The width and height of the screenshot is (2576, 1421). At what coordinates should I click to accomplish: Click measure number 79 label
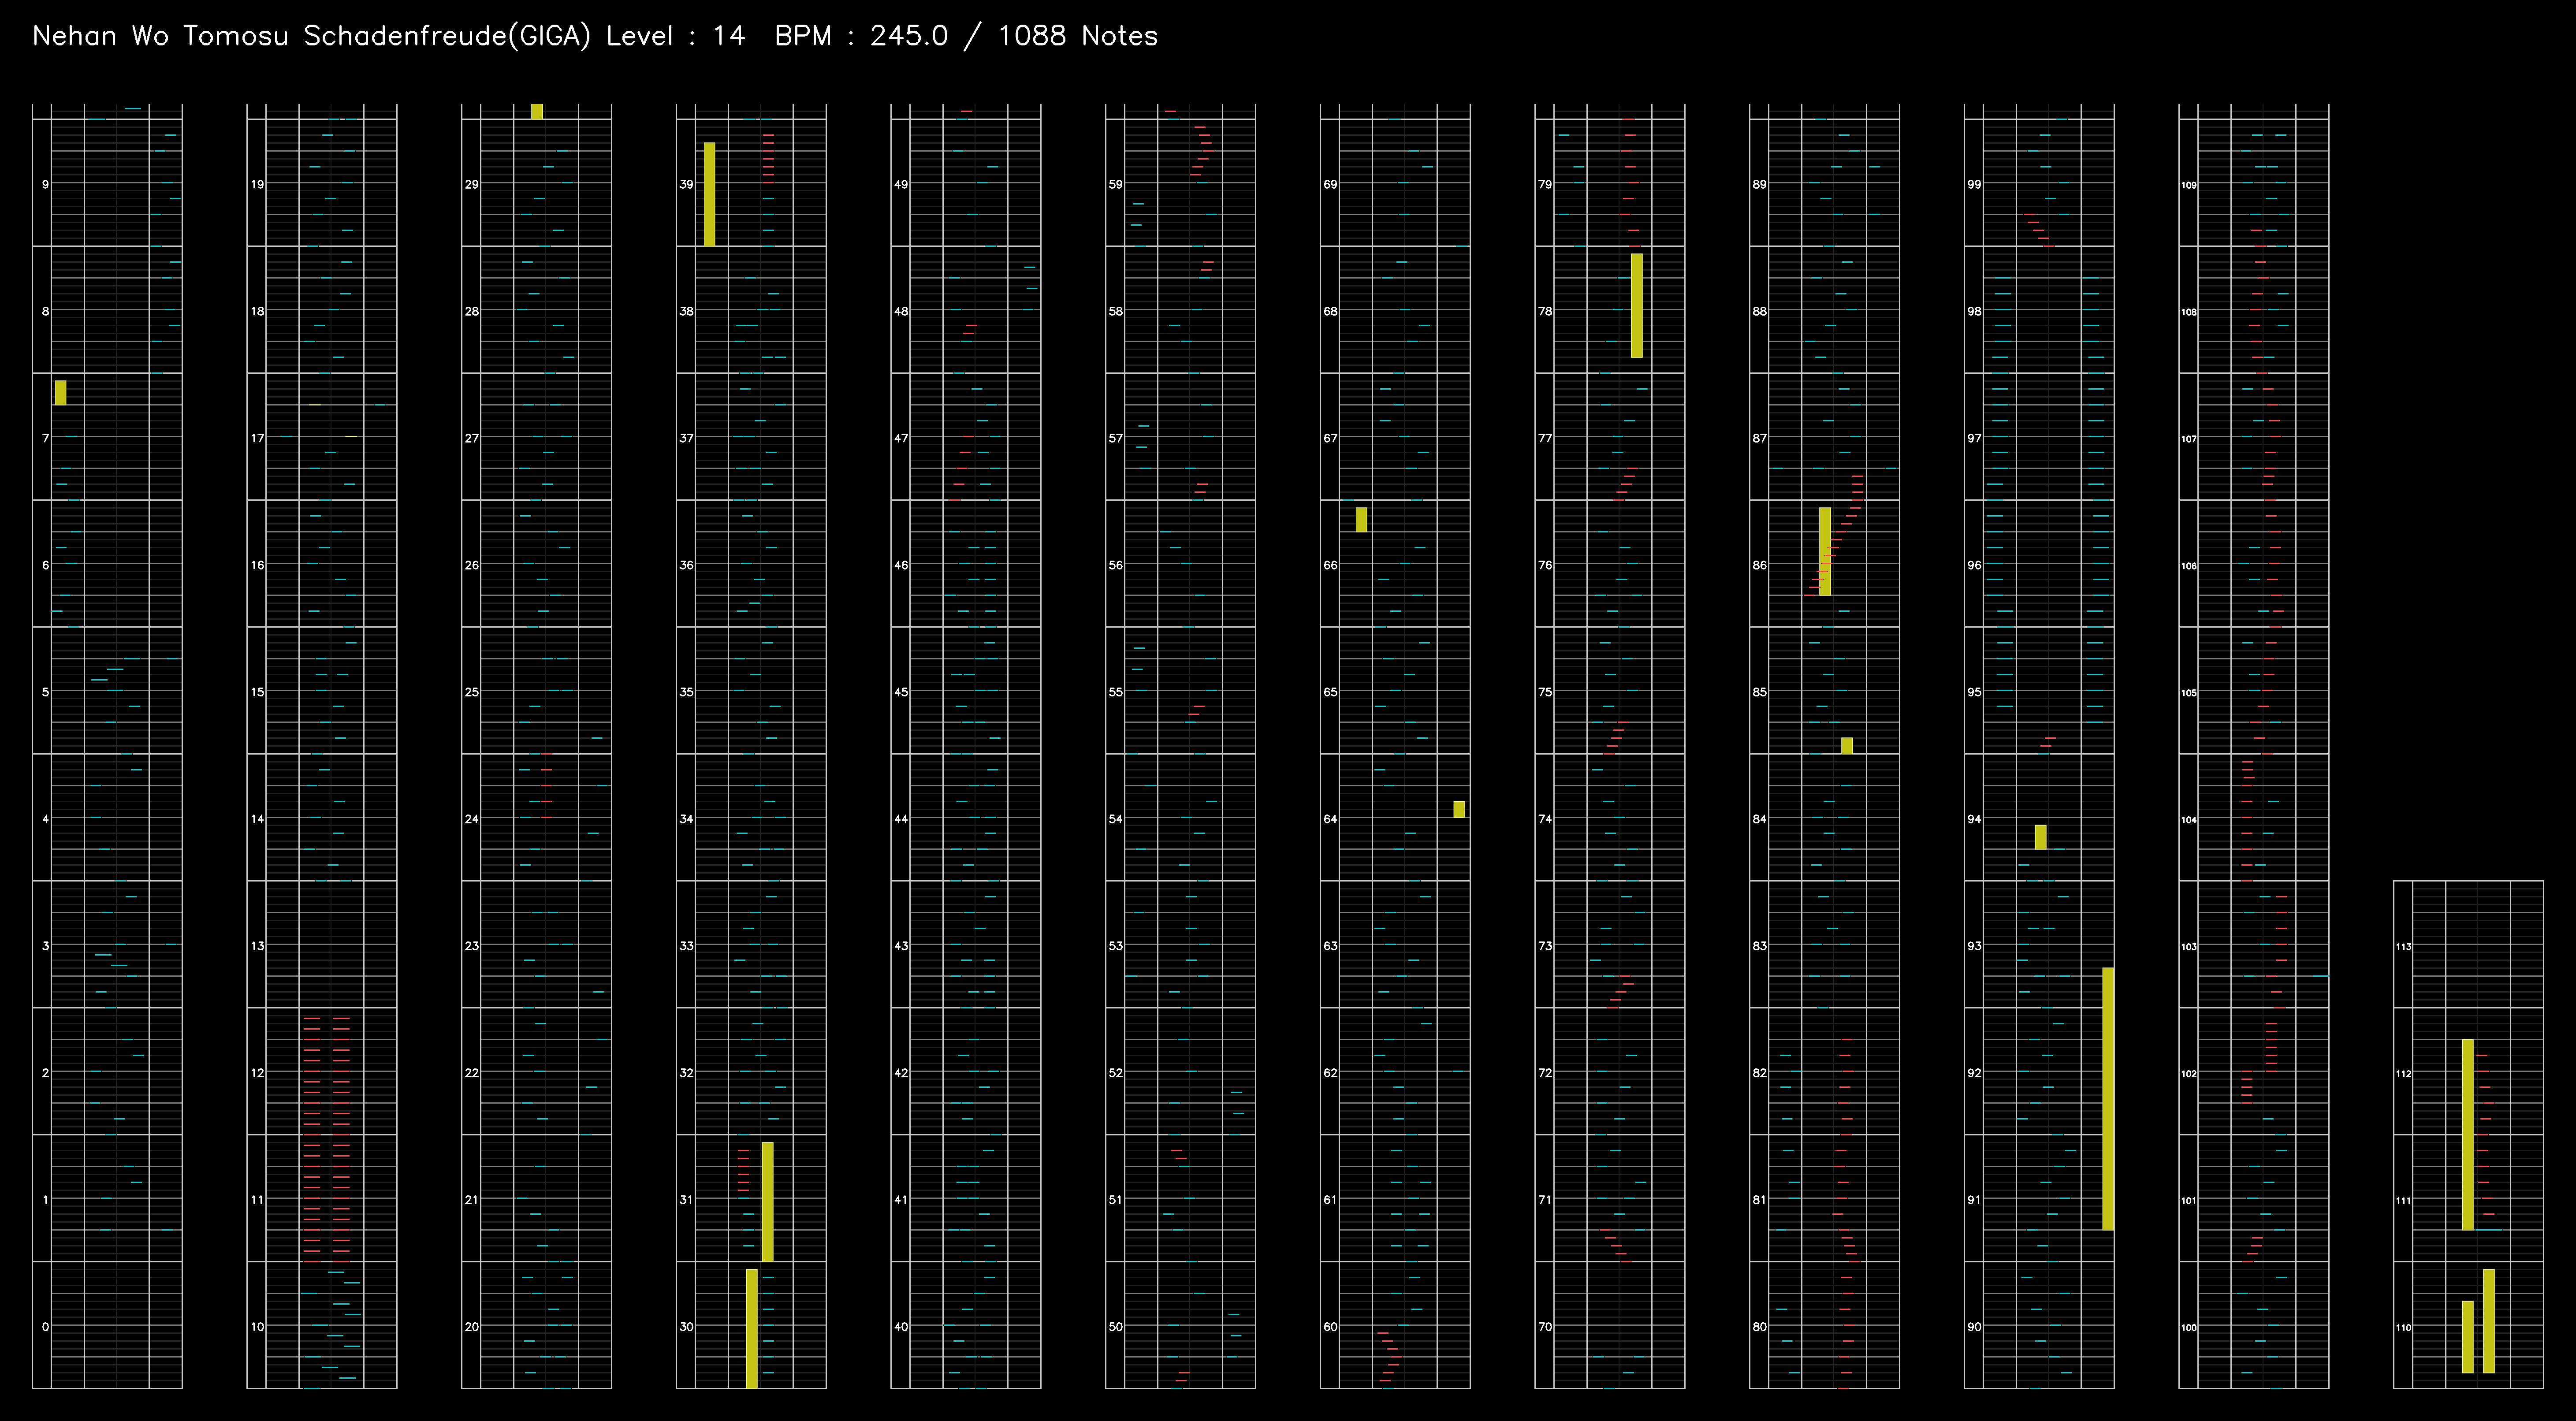point(1546,184)
